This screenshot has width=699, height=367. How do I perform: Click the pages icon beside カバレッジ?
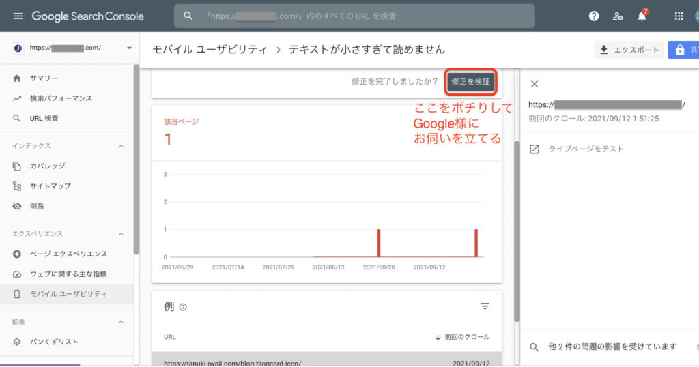point(17,166)
